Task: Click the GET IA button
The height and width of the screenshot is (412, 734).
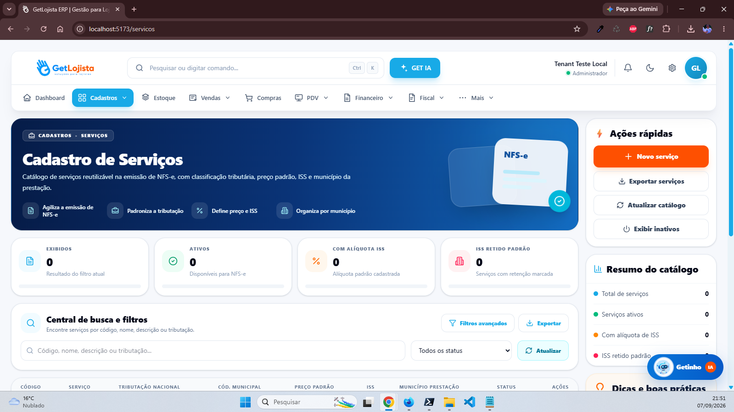Action: pyautogui.click(x=415, y=68)
